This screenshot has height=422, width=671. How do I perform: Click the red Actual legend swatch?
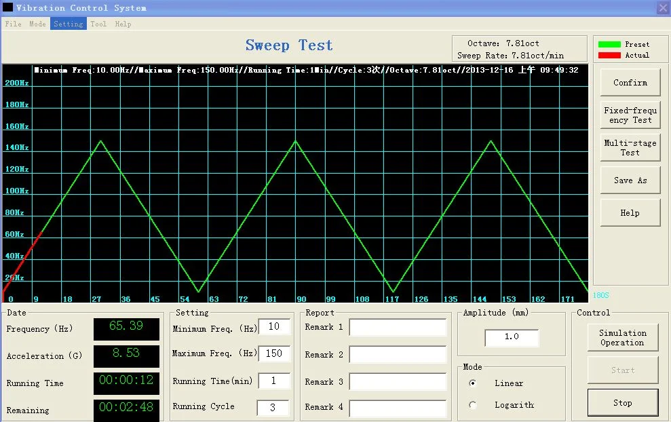[x=609, y=56]
